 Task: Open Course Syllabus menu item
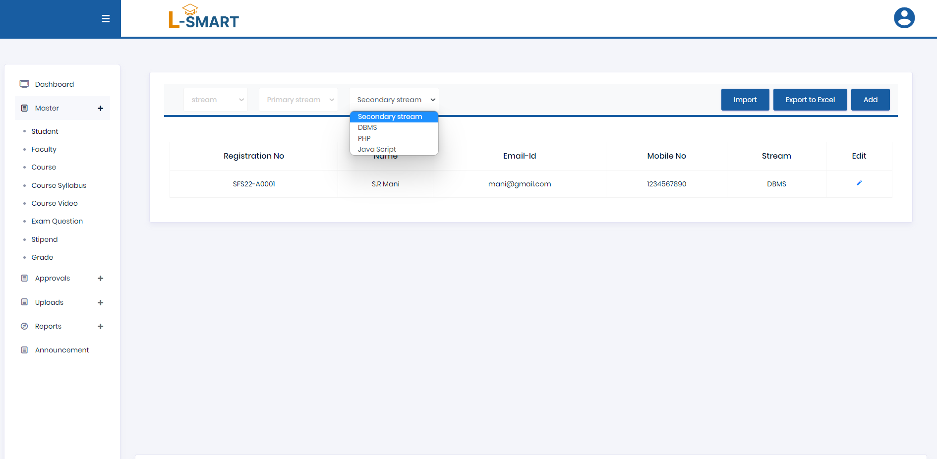(x=59, y=185)
